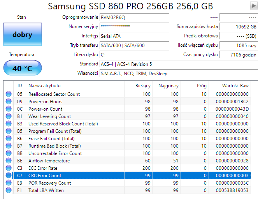This screenshot has width=258, height=199.
Task: Click the 40 °C temperature button
Action: tap(23, 68)
